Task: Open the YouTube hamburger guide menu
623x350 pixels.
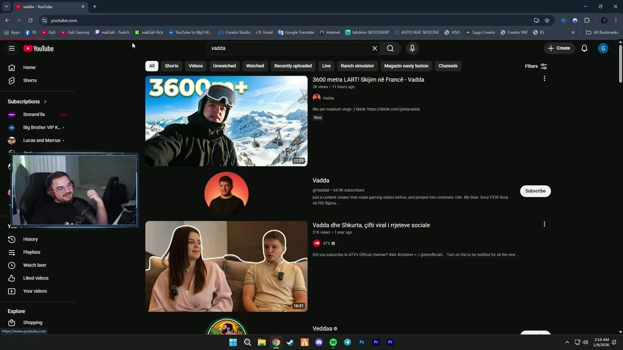Action: click(12, 48)
